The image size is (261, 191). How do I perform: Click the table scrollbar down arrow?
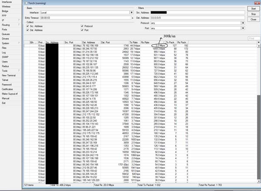pyautogui.click(x=259, y=181)
